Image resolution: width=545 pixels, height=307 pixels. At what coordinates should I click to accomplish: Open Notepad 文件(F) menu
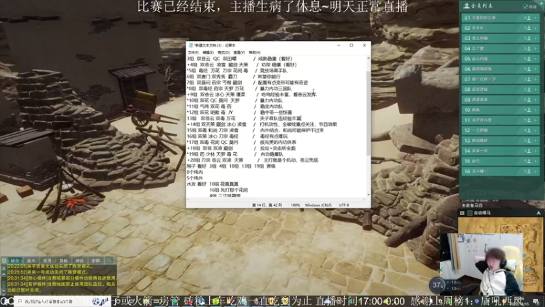(193, 53)
